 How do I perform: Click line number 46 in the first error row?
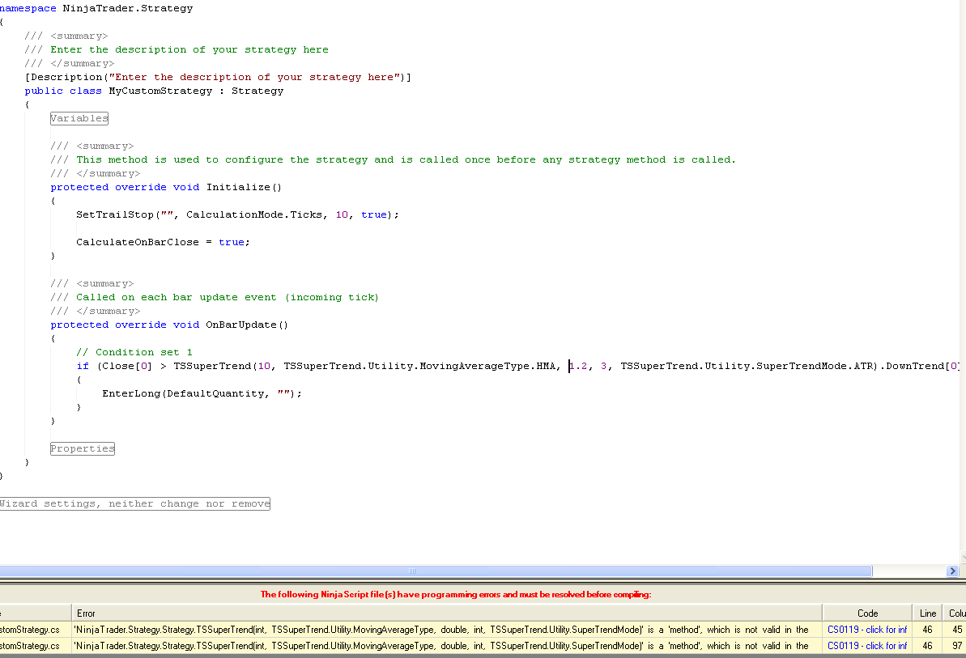pos(927,630)
